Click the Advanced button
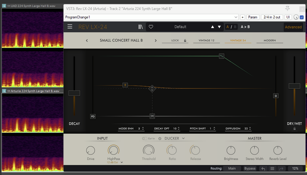This screenshot has width=307, height=175. (x=293, y=27)
